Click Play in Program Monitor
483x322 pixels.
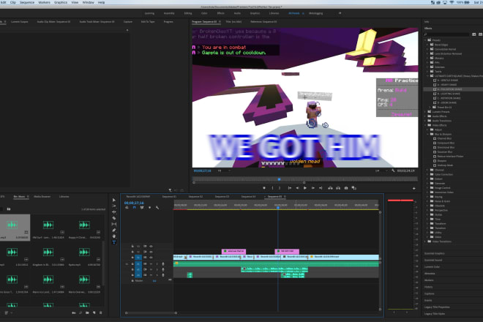point(305,188)
